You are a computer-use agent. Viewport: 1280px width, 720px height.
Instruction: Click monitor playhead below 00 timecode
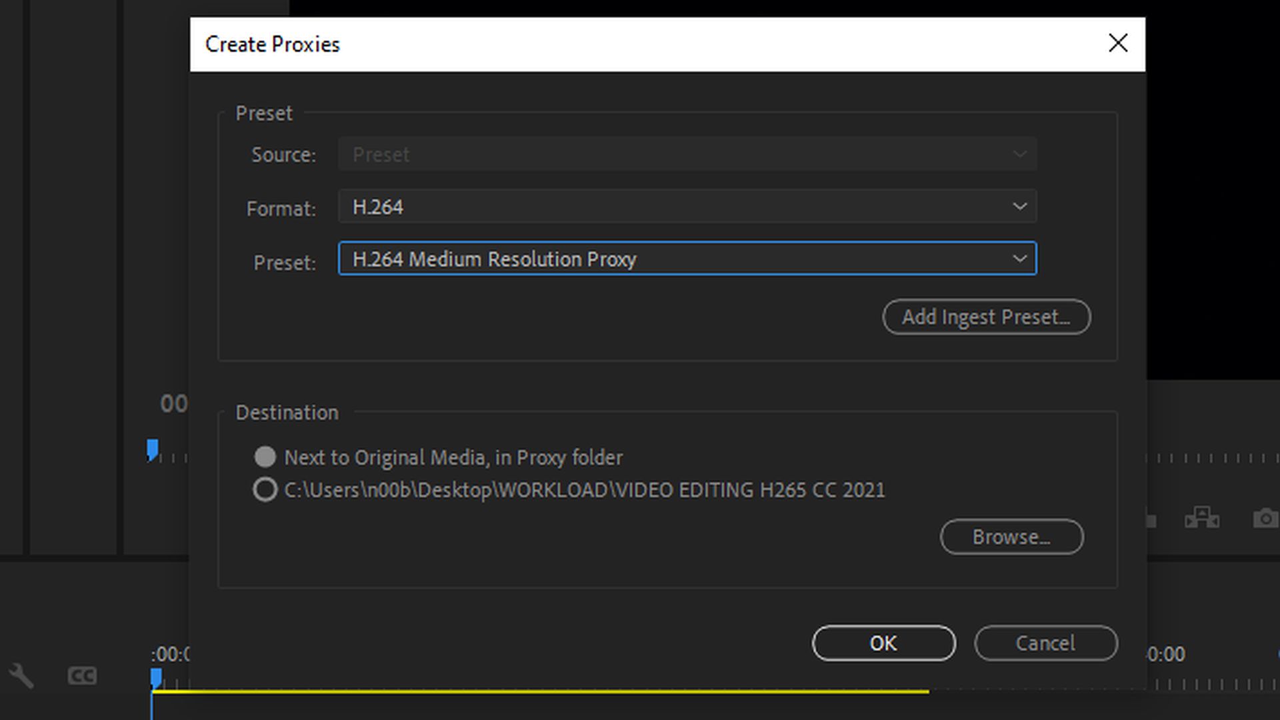pos(153,450)
